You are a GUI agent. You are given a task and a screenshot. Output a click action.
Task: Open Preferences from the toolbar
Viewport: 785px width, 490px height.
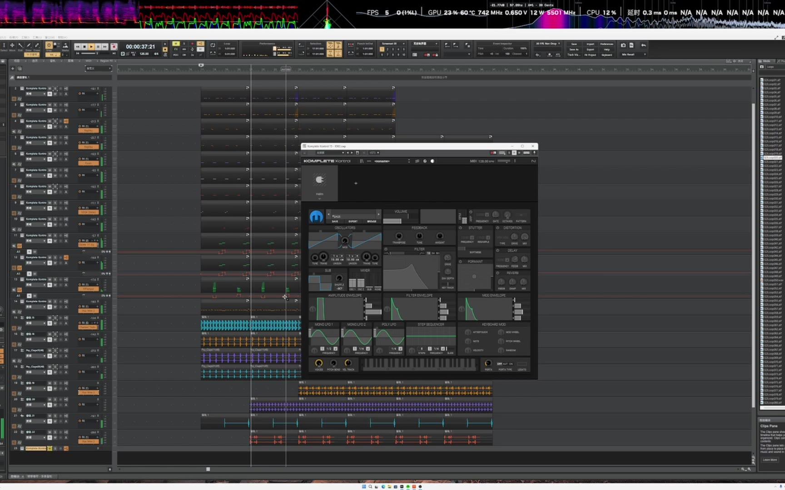pyautogui.click(x=606, y=44)
